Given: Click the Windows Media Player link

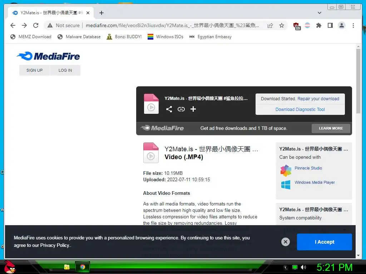Looking at the screenshot, I should (315, 182).
